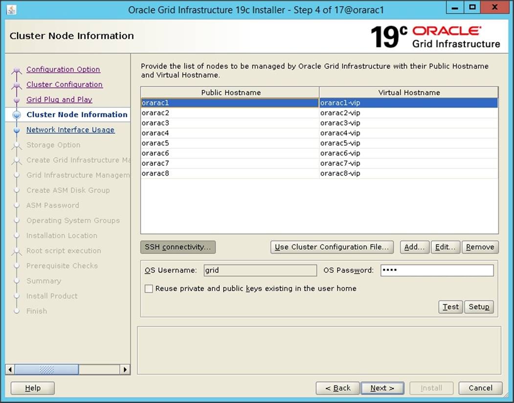Select the orarac8 public hostname cell
This screenshot has width=514, height=403.
pyautogui.click(x=230, y=174)
